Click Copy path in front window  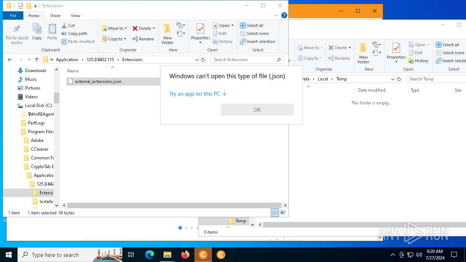click(x=74, y=33)
